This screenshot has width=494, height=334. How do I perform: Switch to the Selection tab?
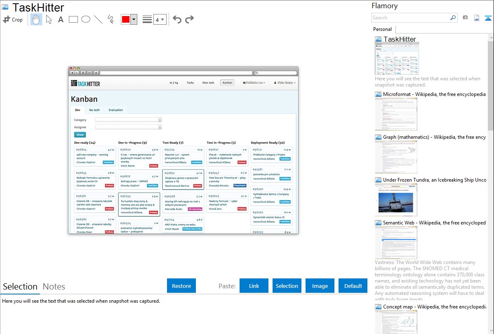coord(20,287)
